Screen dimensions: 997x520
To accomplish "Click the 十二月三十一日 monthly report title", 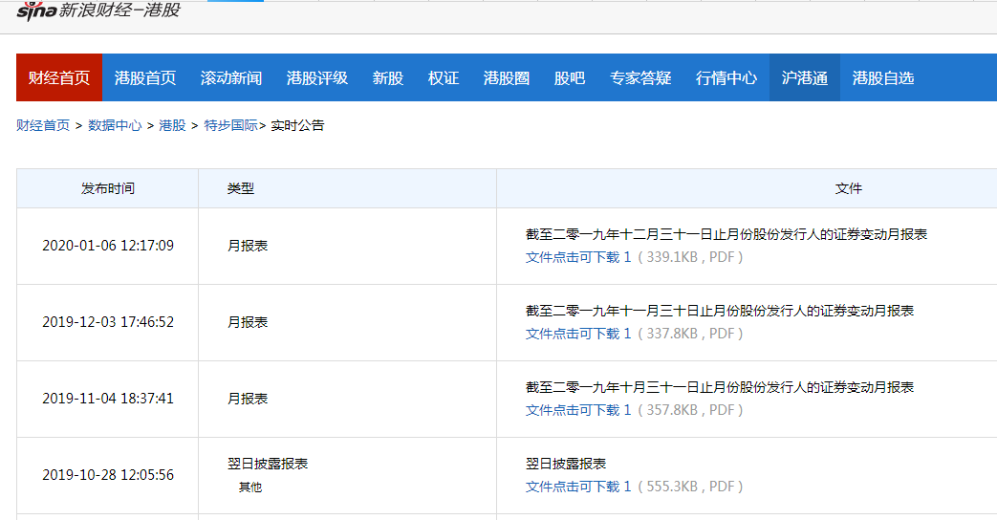I will (726, 234).
